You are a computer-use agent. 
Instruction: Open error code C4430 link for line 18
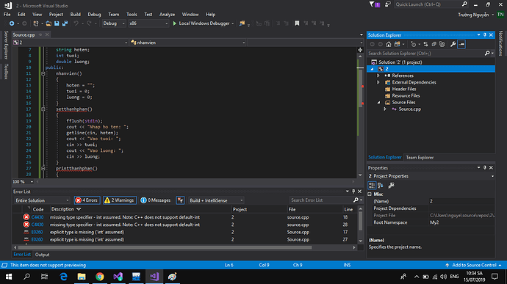(x=37, y=217)
